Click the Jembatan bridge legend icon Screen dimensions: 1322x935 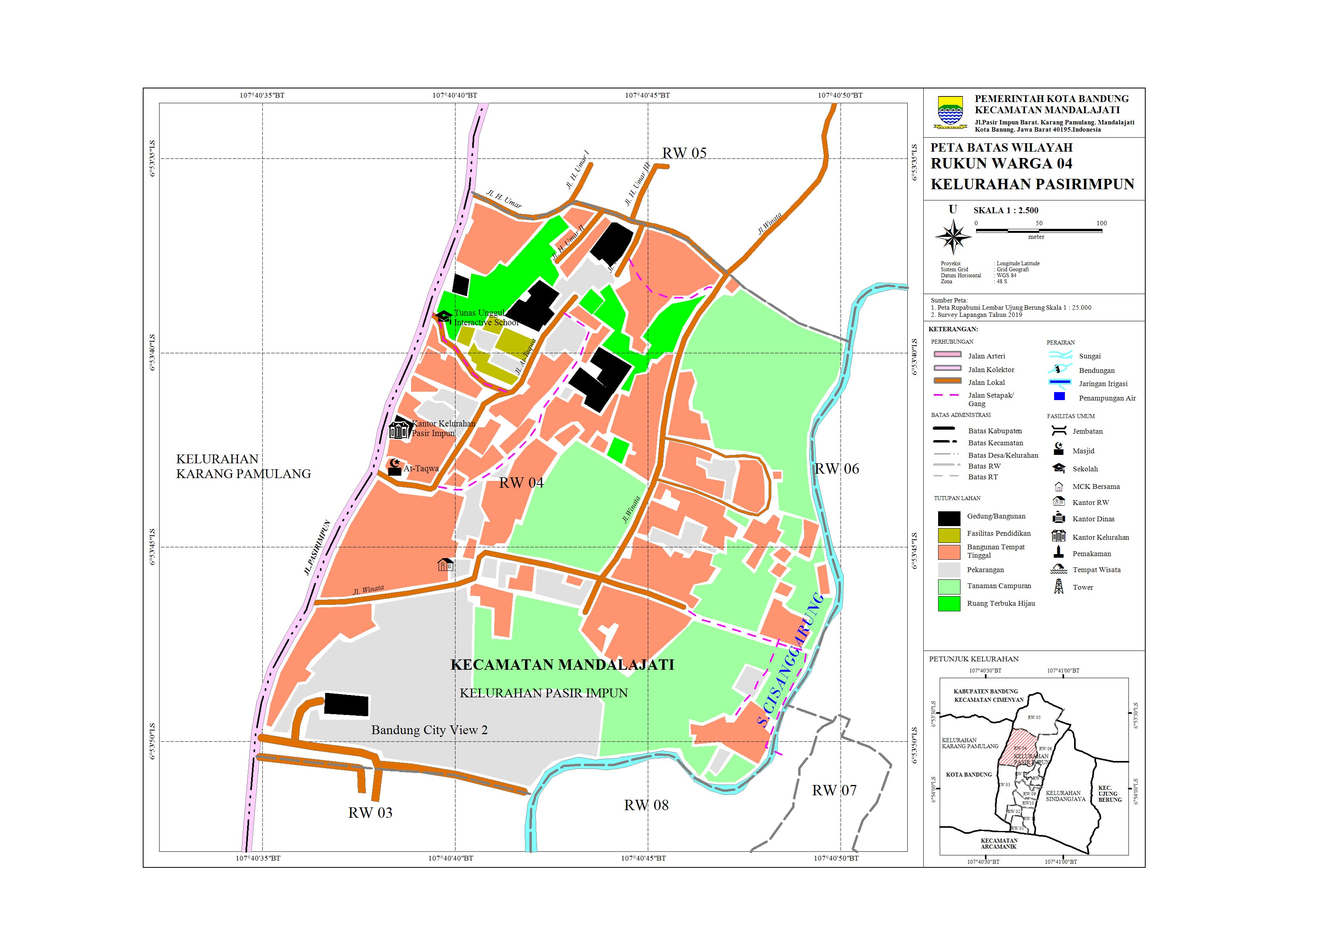point(1058,431)
